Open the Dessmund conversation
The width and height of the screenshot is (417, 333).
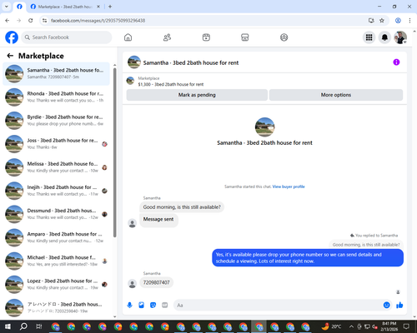tap(56, 214)
